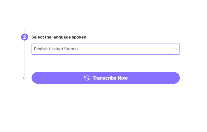Screen dimensions: 207x132
Task: Click the purple circle numbered 2
Action: (24, 37)
